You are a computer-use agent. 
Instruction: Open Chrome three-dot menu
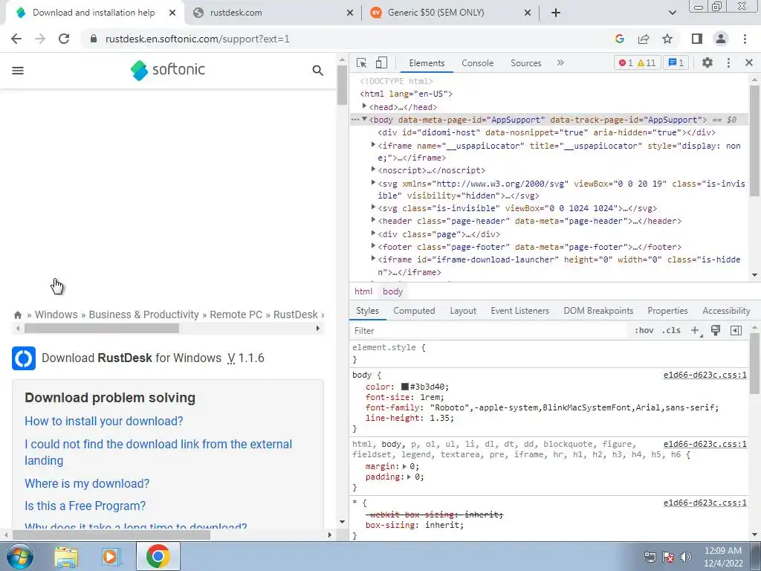(x=745, y=39)
